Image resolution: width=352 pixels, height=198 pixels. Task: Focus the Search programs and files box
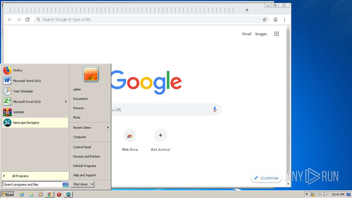coord(32,185)
